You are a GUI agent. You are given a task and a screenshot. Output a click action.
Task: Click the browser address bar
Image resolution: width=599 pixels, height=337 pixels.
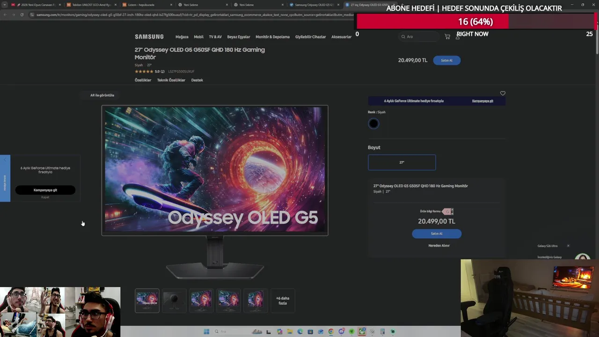pyautogui.click(x=194, y=15)
